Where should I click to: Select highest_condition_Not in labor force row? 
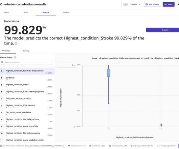[27, 120]
